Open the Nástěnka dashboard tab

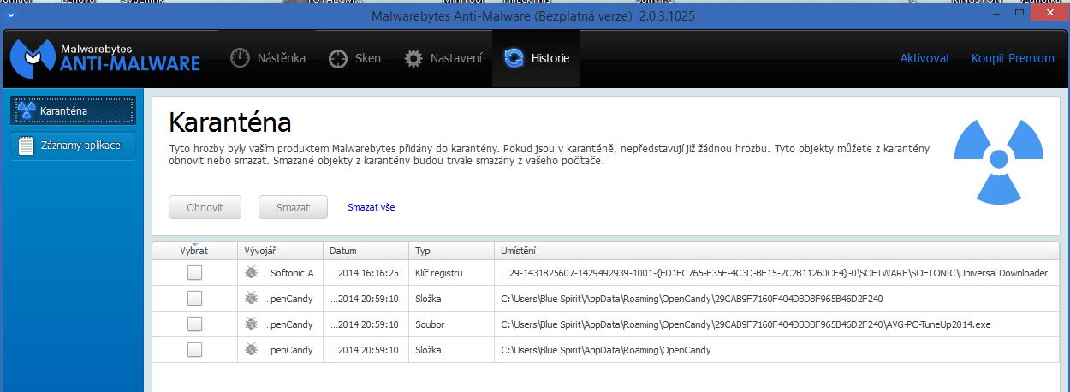(268, 58)
